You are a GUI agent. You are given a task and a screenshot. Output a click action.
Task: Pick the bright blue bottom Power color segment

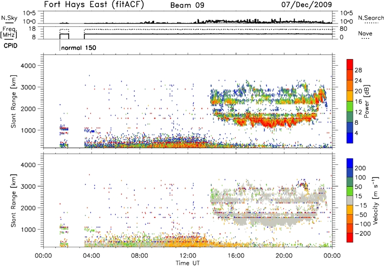coord(350,138)
